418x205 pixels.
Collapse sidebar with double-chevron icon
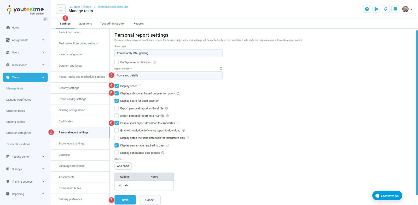coord(45,19)
